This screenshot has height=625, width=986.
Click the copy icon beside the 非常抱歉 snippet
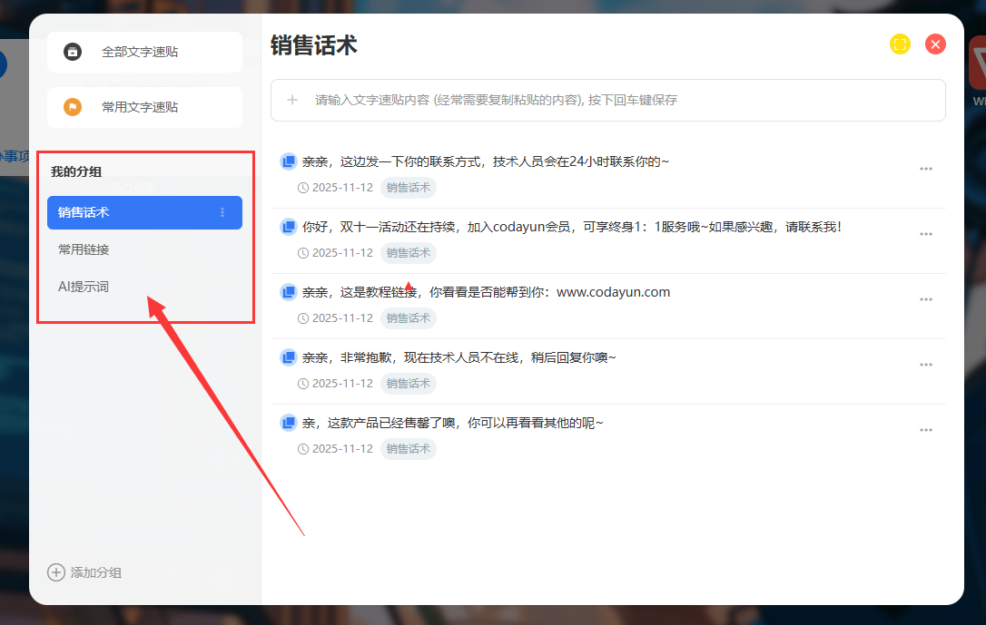[x=289, y=357]
